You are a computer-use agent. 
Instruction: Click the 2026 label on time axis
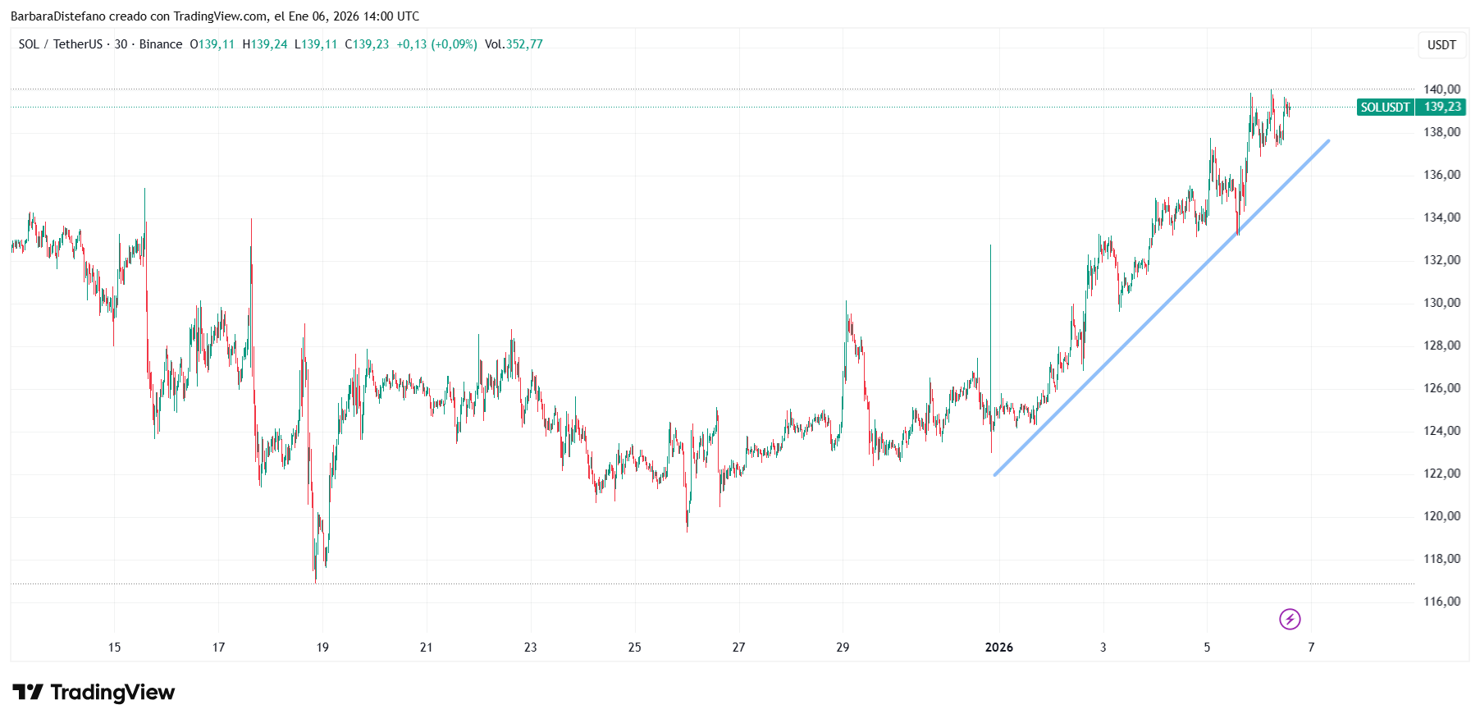coord(998,647)
